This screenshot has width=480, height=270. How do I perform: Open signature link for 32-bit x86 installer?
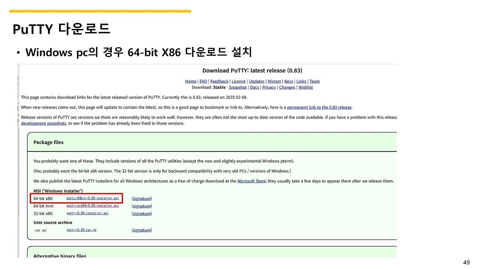pyautogui.click(x=142, y=213)
